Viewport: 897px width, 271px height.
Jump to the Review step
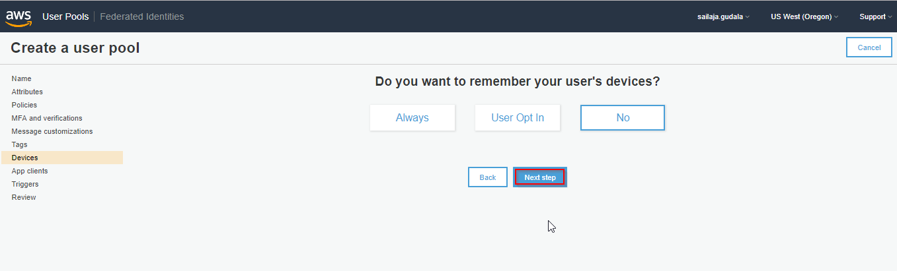pyautogui.click(x=24, y=197)
